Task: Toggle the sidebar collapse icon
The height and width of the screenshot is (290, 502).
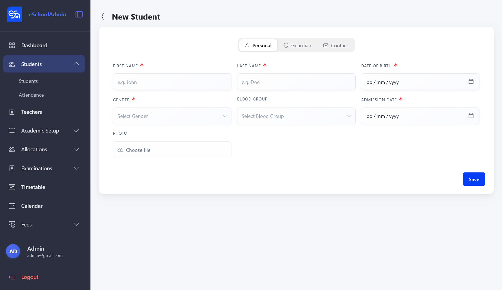Action: 79,14
